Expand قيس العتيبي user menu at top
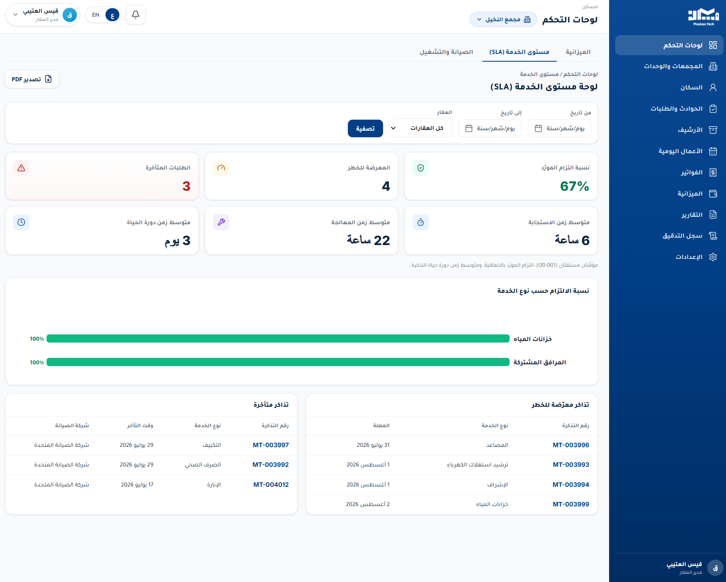 click(x=43, y=15)
